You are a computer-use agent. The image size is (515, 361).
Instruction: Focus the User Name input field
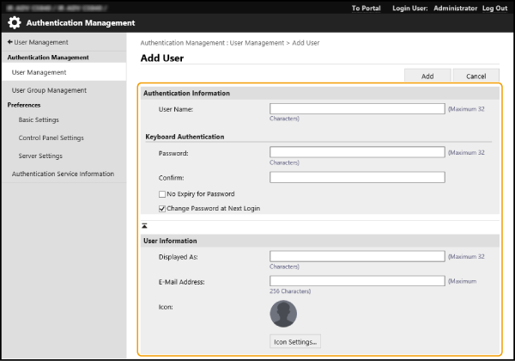tap(357, 109)
